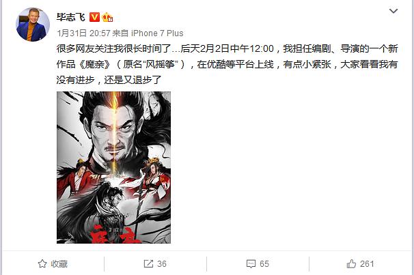
Task: Open the 魔亲 movie poster image
Action: pyautogui.click(x=113, y=167)
